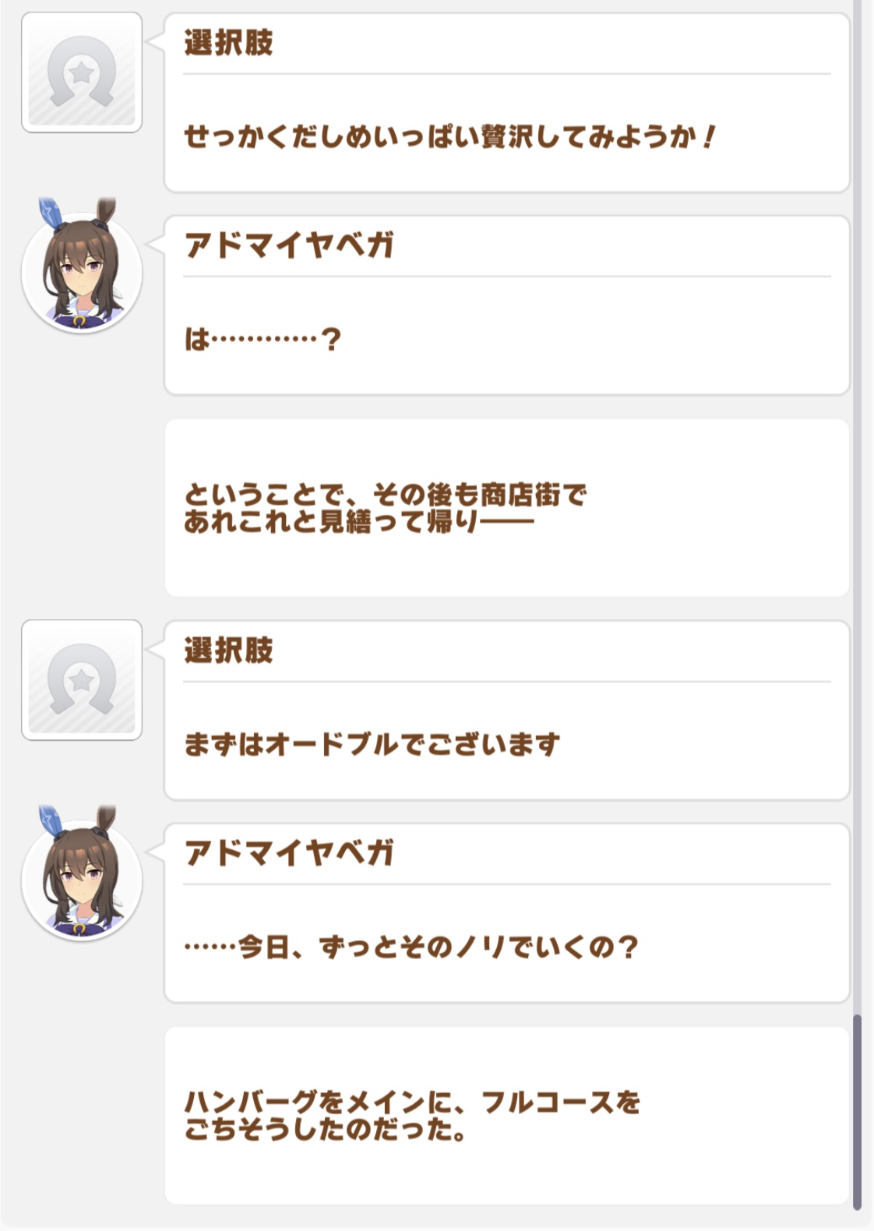Click the horseshoe icon beside the first 選択肢
The width and height of the screenshot is (874, 1231).
pyautogui.click(x=82, y=72)
